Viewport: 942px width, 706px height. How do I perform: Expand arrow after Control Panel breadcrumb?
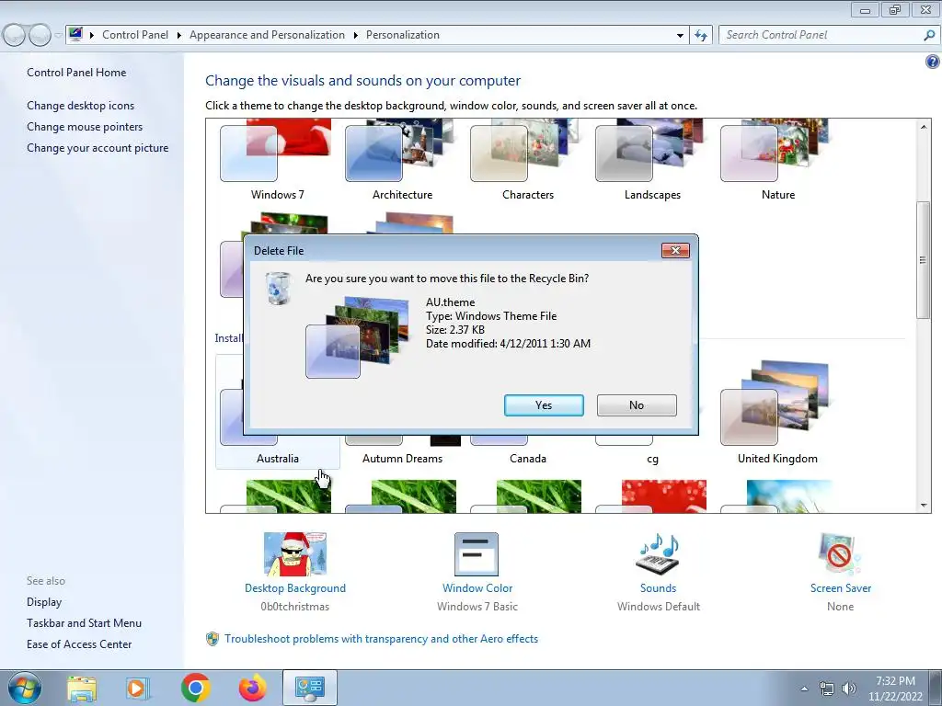point(179,35)
